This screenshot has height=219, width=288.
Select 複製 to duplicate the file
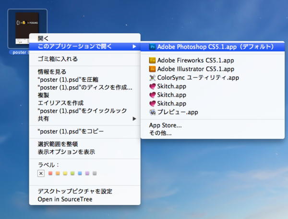(85, 95)
